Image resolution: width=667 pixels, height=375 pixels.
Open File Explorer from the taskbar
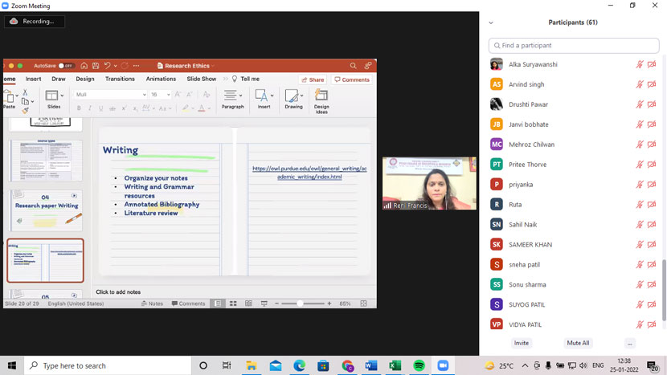click(252, 365)
